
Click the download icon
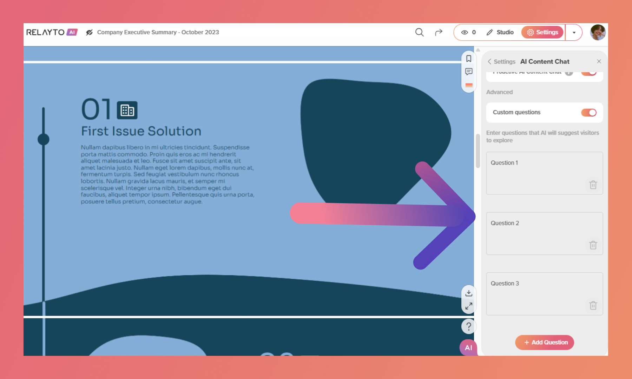click(468, 293)
